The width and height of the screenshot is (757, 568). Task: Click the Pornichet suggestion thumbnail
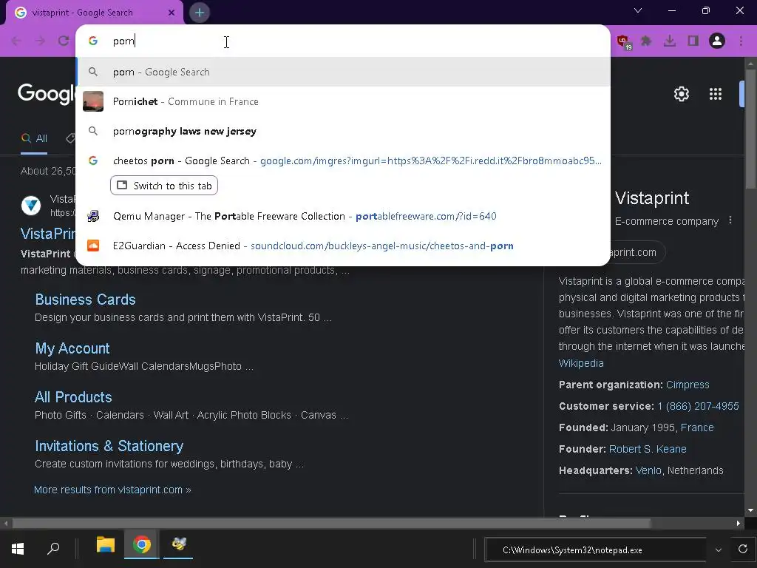(x=93, y=101)
